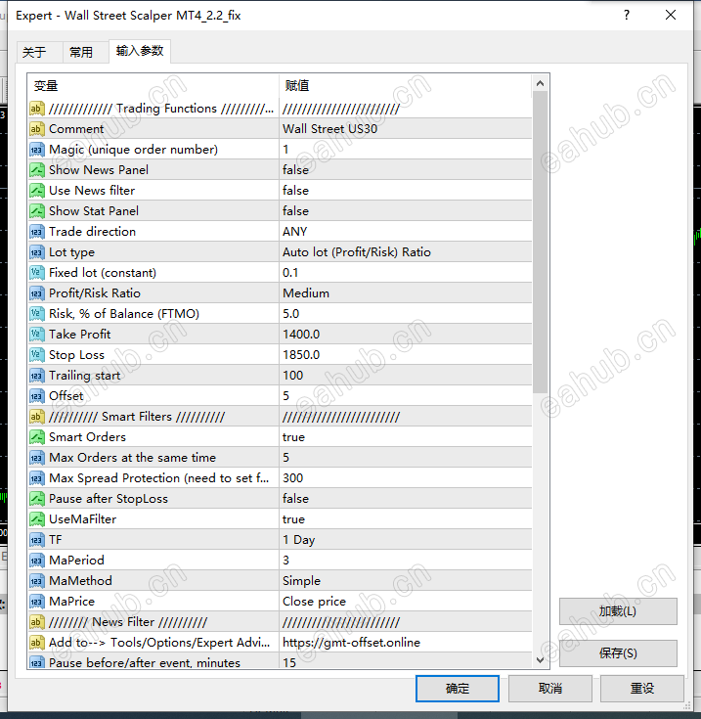Image resolution: width=701 pixels, height=719 pixels.
Task: Toggle the Pause after StopLoss false value
Action: coord(406,499)
